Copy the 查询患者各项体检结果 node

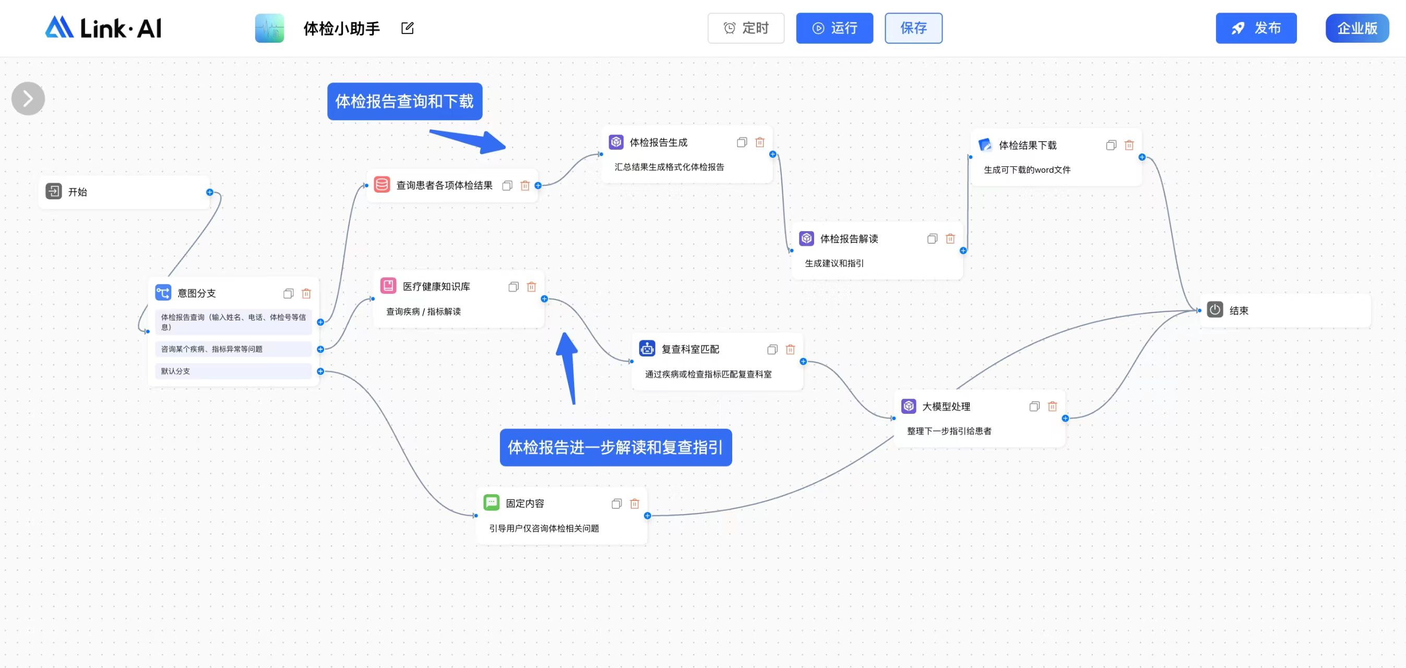pyautogui.click(x=507, y=186)
